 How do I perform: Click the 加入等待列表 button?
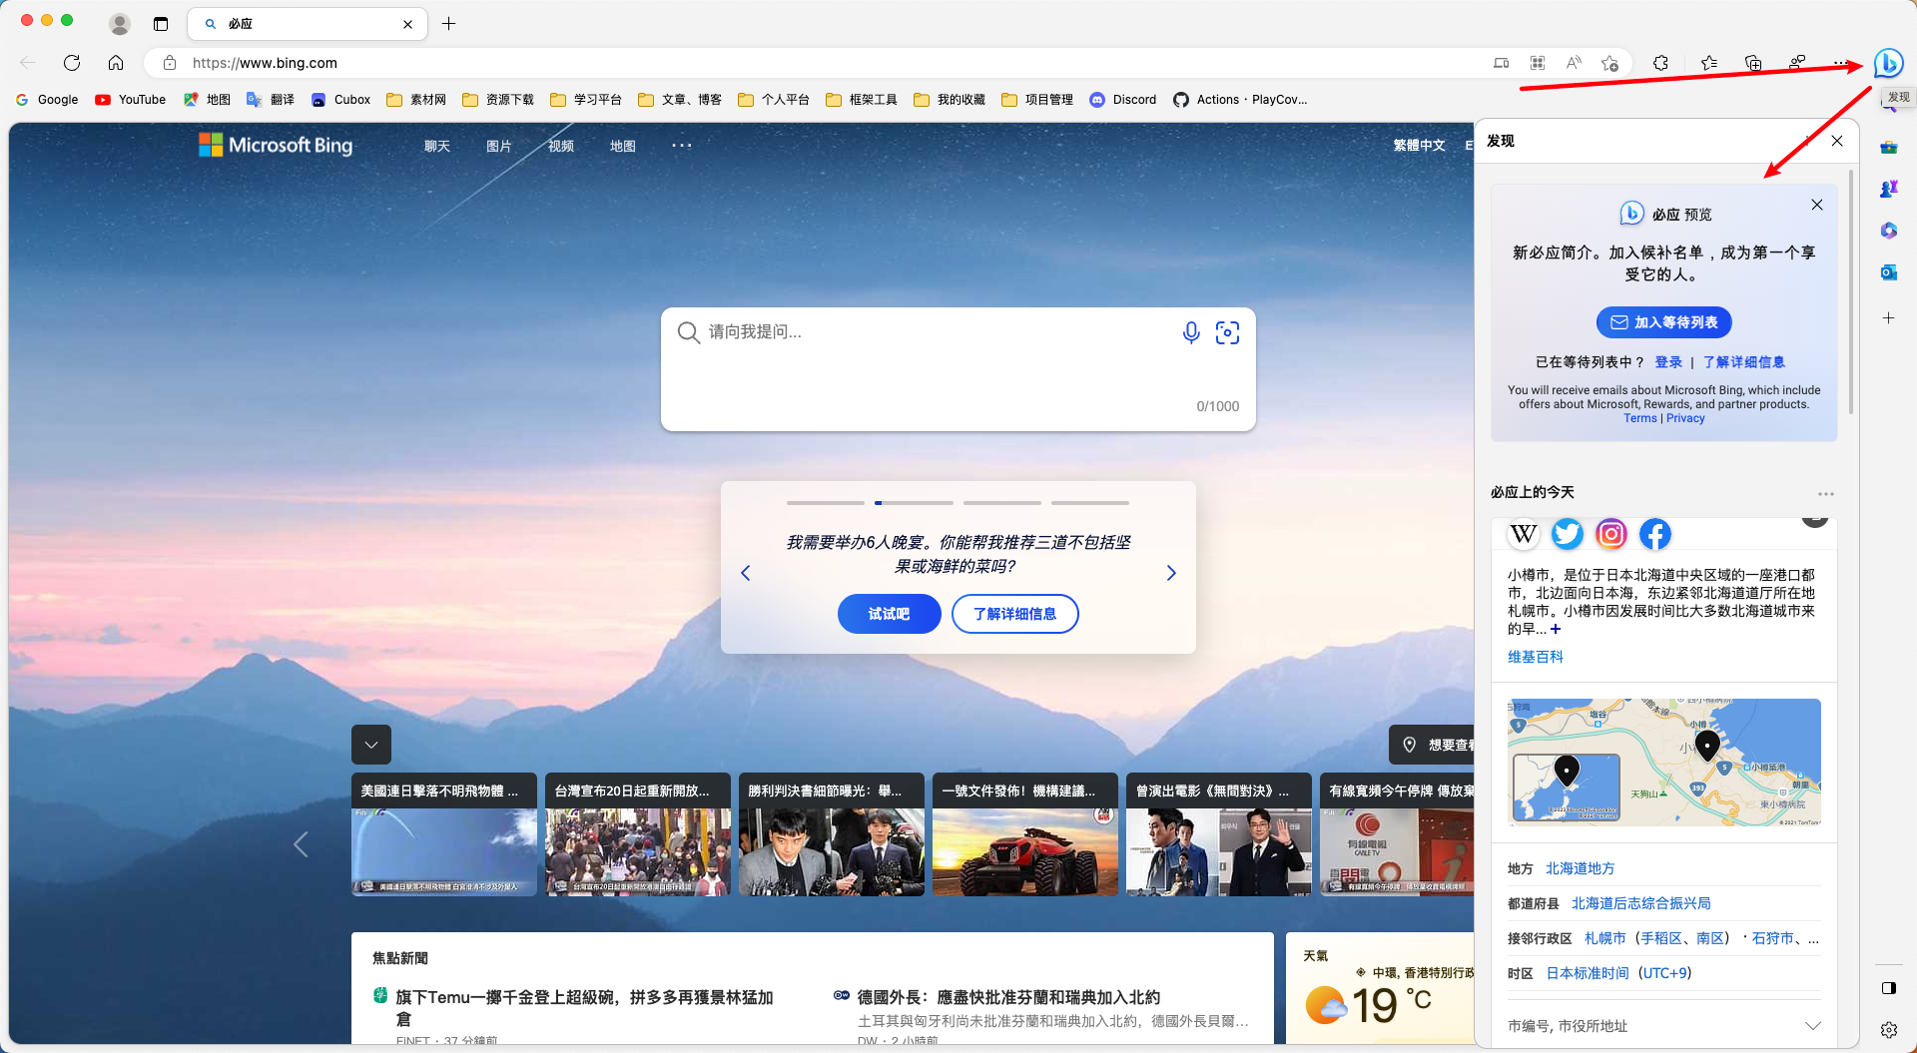pos(1664,322)
